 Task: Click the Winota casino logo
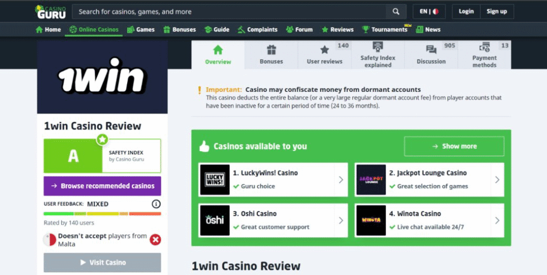click(371, 220)
